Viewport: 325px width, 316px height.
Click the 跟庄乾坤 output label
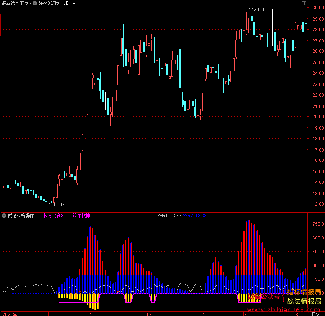pyautogui.click(x=83, y=216)
